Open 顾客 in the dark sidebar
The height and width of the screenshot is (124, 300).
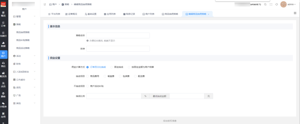pyautogui.click(x=3, y=95)
